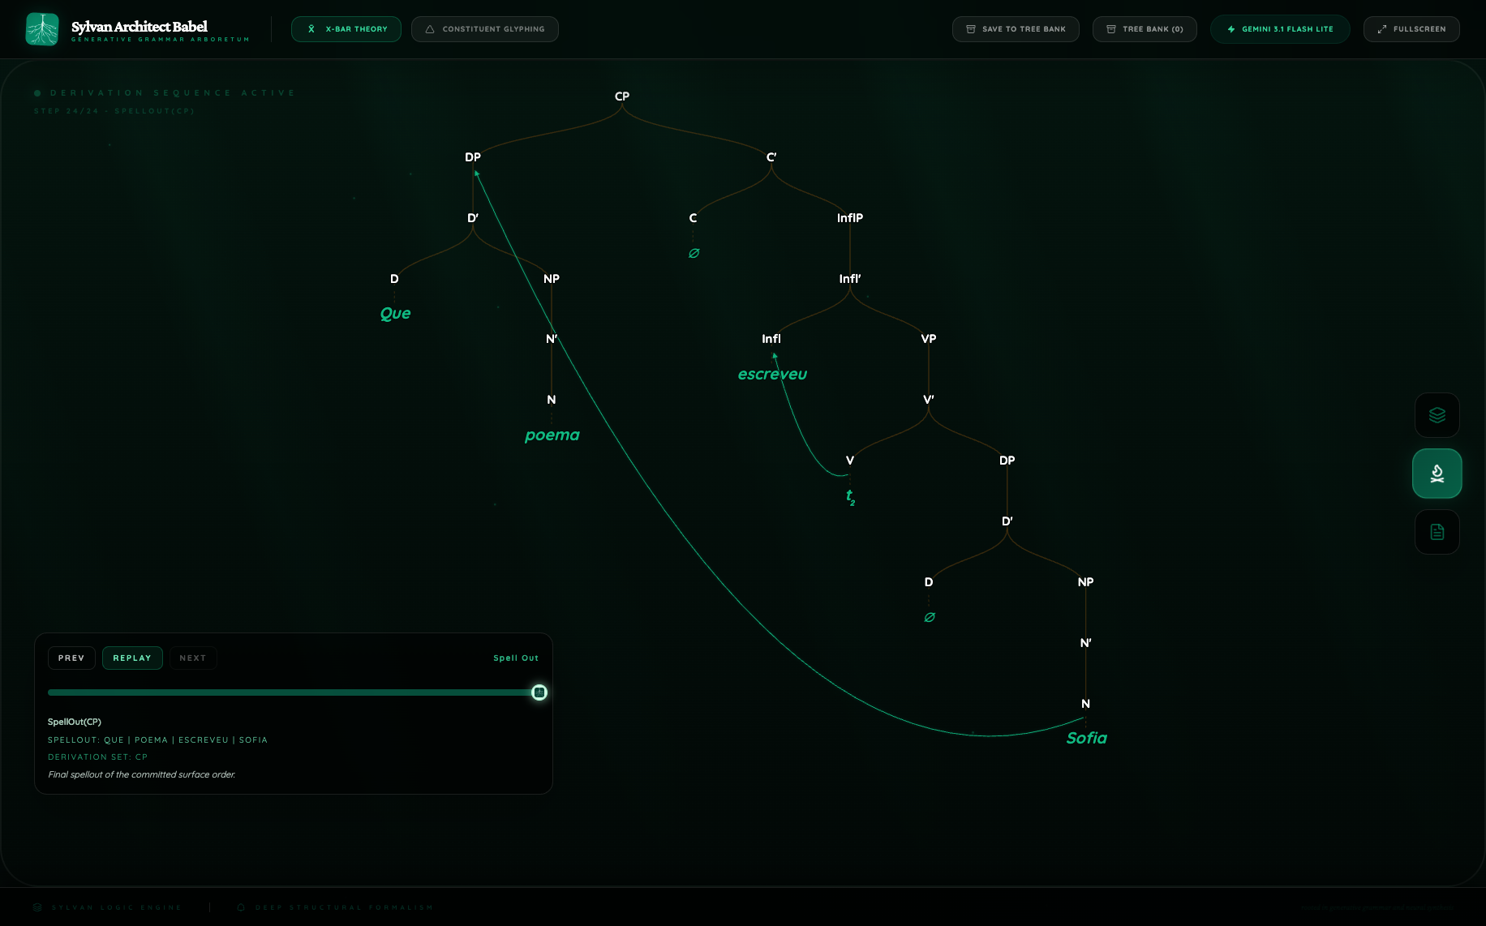
Task: Enter fullscreen view
Action: coord(1411,29)
